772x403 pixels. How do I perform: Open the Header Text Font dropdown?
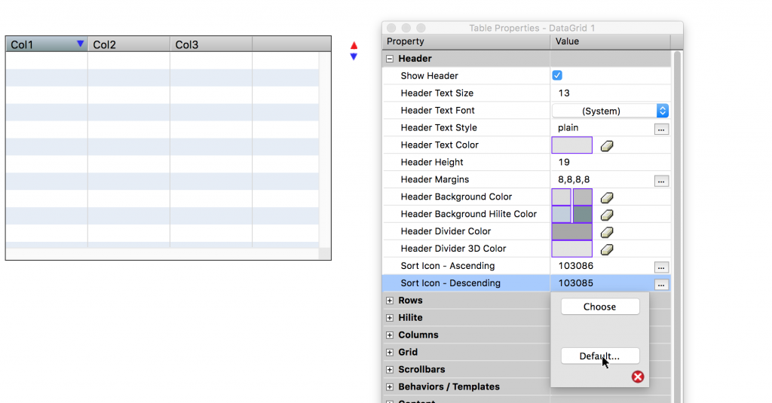[611, 111]
